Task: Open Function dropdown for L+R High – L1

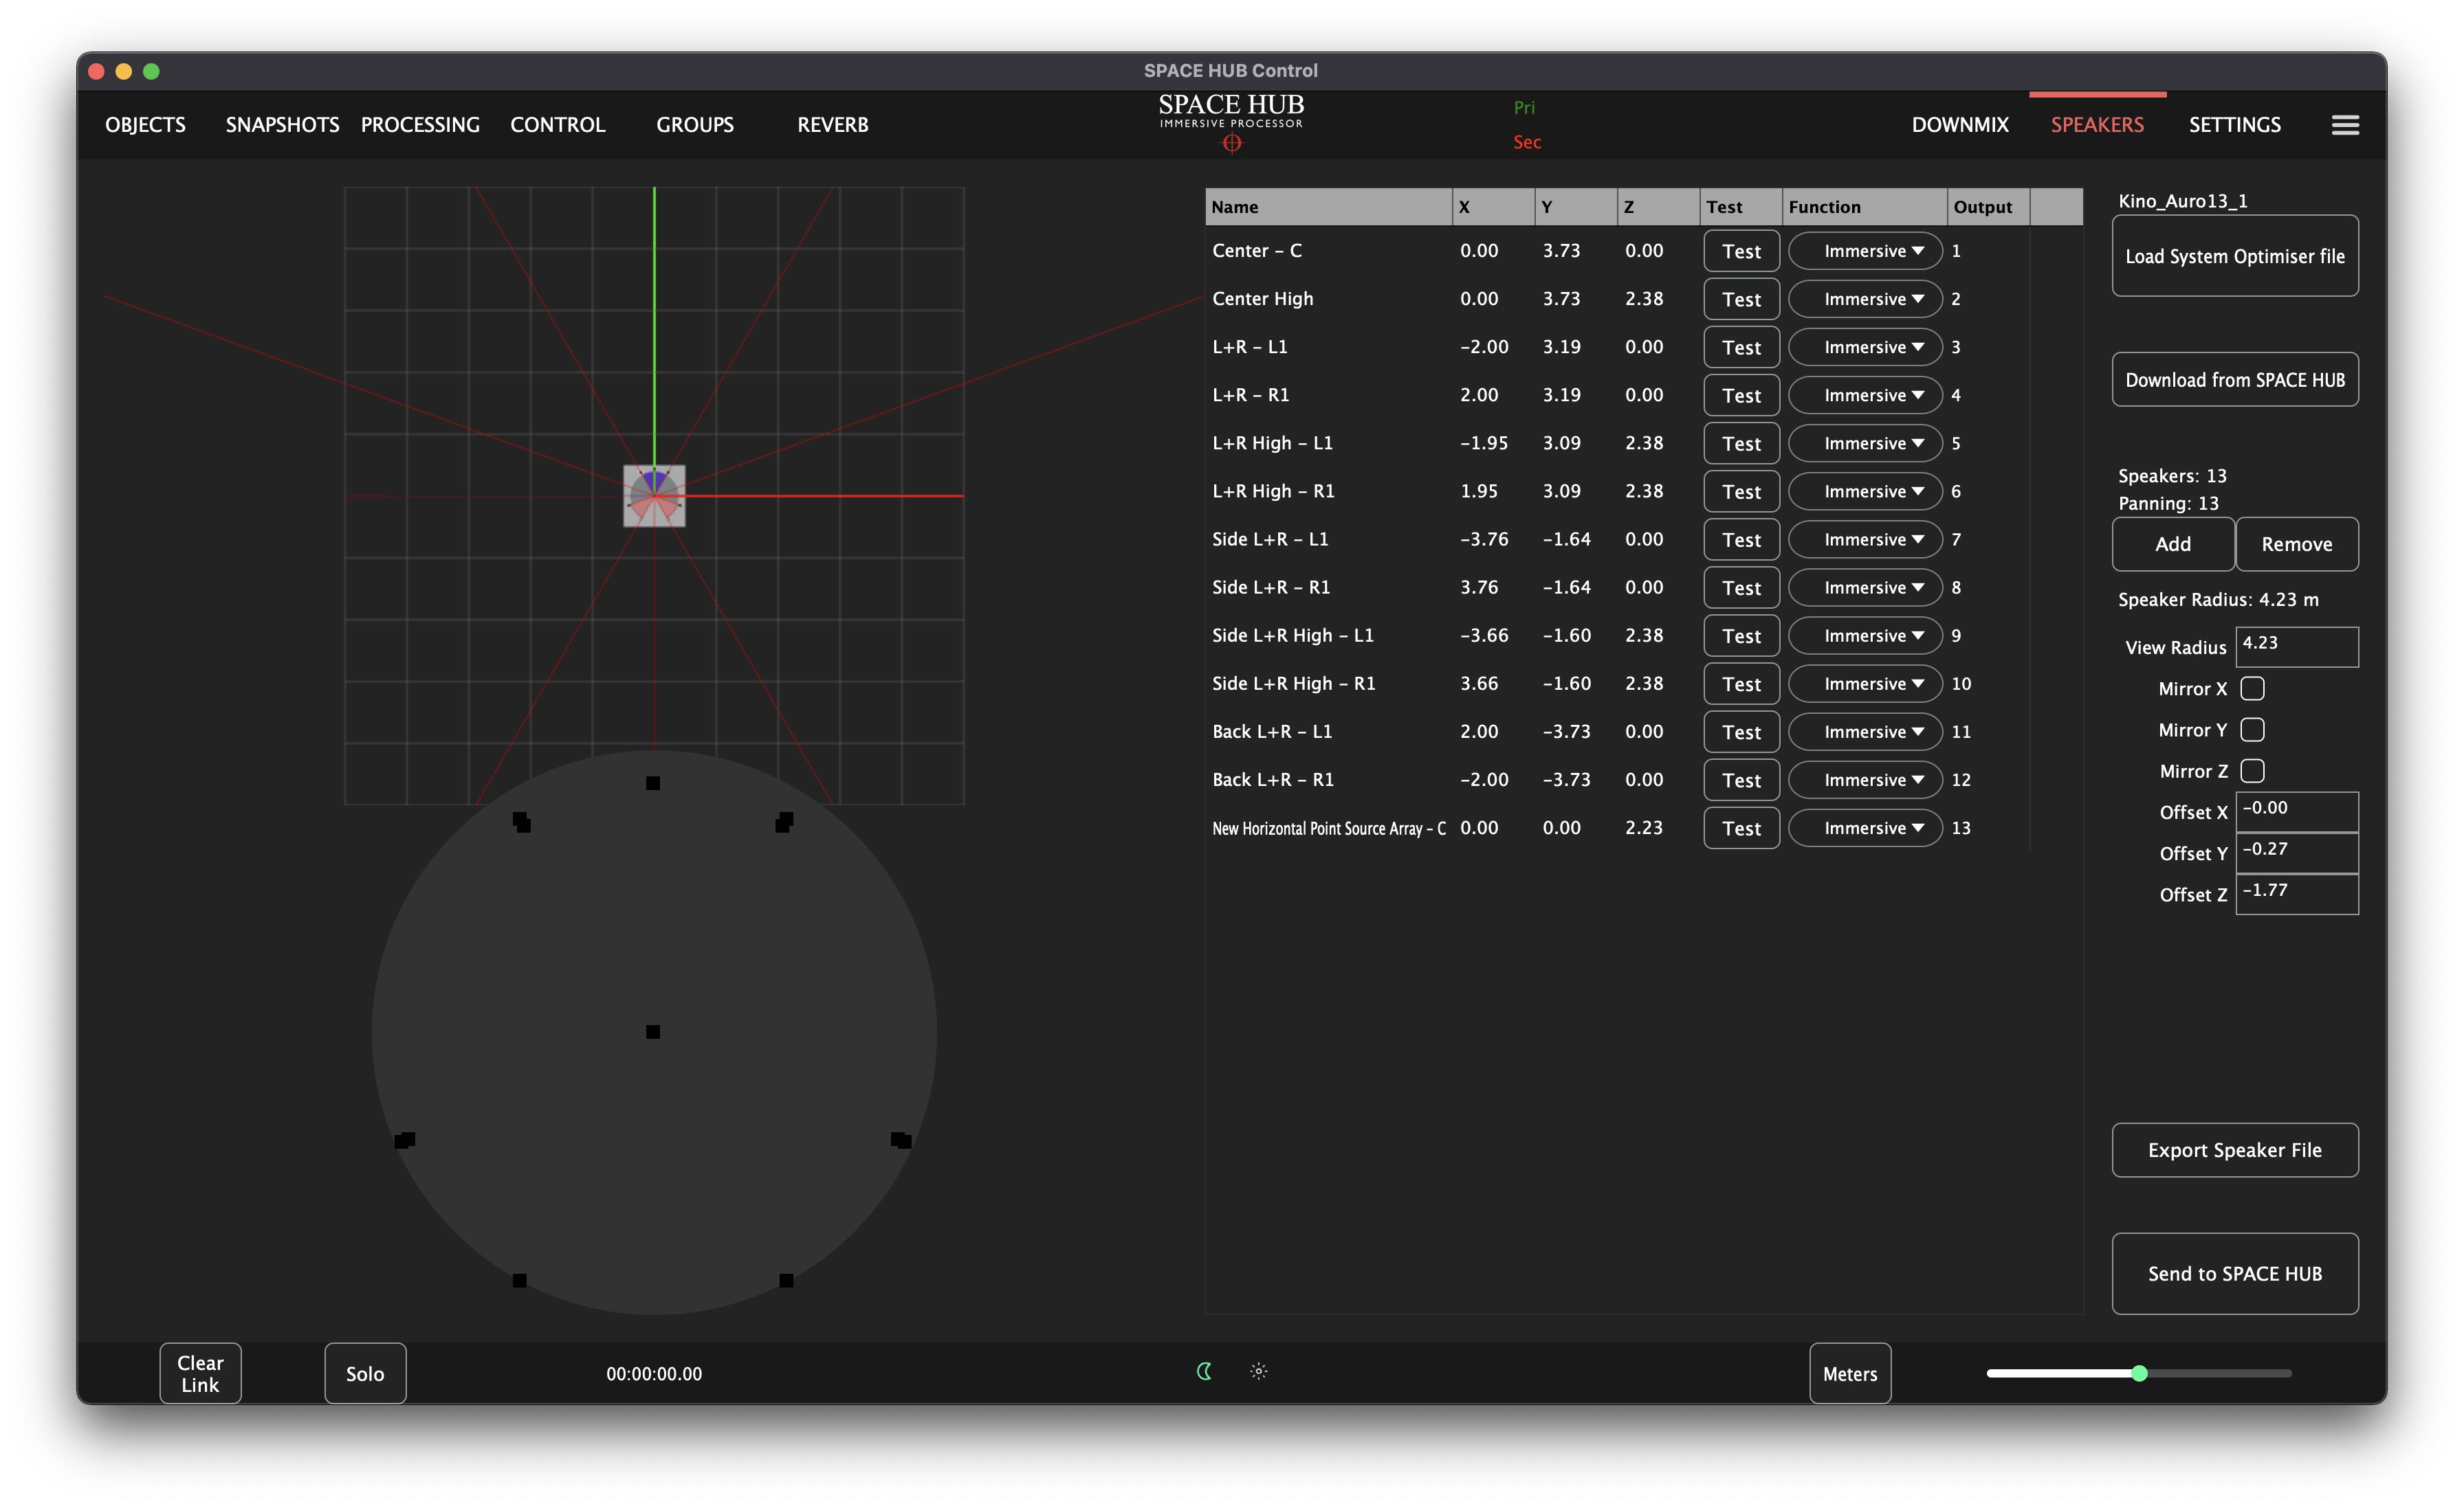Action: pos(1865,442)
